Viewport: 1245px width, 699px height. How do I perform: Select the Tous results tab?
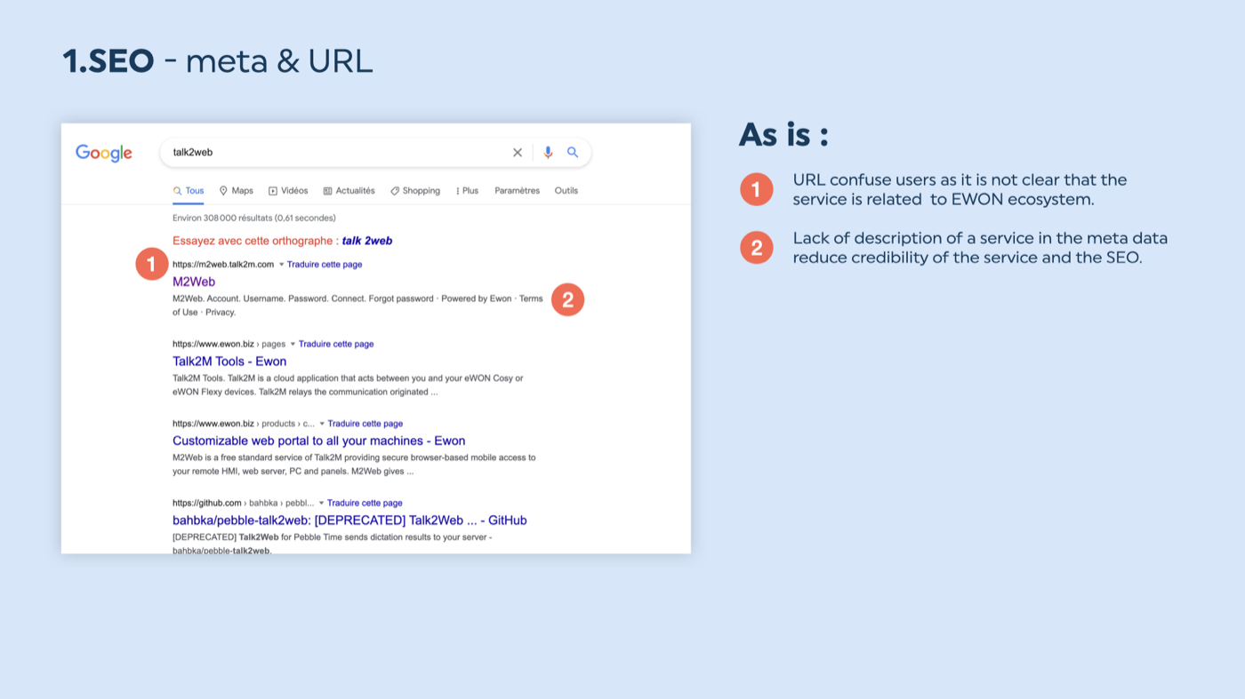pos(189,191)
